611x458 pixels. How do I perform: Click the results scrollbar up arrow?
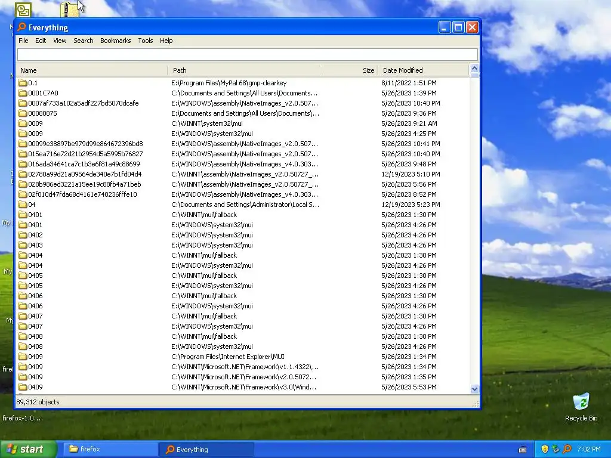474,69
